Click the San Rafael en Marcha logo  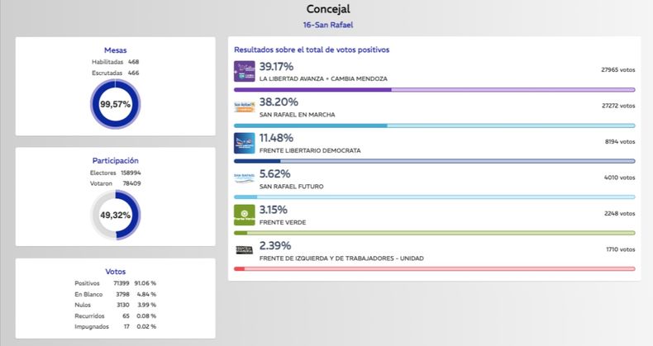[x=245, y=107]
